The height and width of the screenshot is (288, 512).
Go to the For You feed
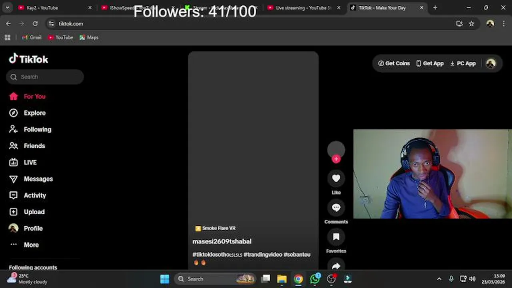click(x=27, y=96)
